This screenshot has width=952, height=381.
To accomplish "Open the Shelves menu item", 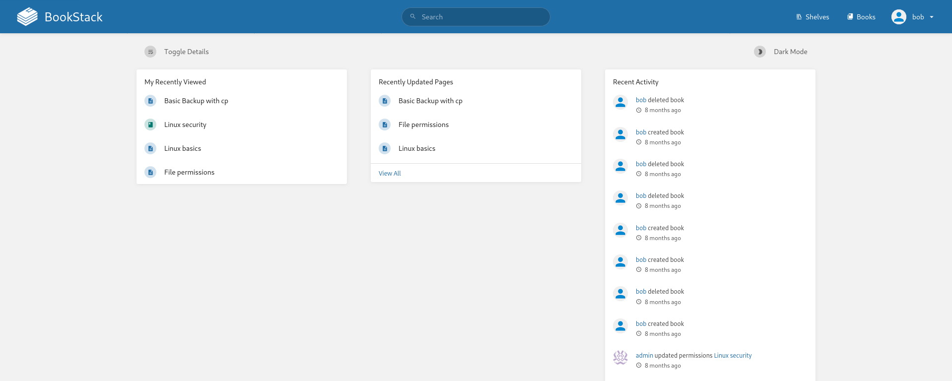I will (x=813, y=17).
